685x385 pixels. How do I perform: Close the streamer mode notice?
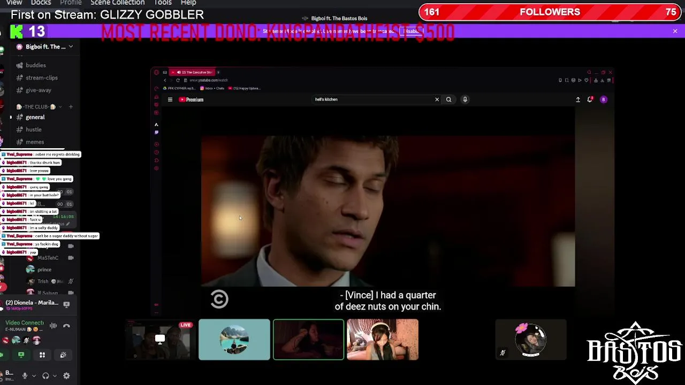click(x=675, y=31)
